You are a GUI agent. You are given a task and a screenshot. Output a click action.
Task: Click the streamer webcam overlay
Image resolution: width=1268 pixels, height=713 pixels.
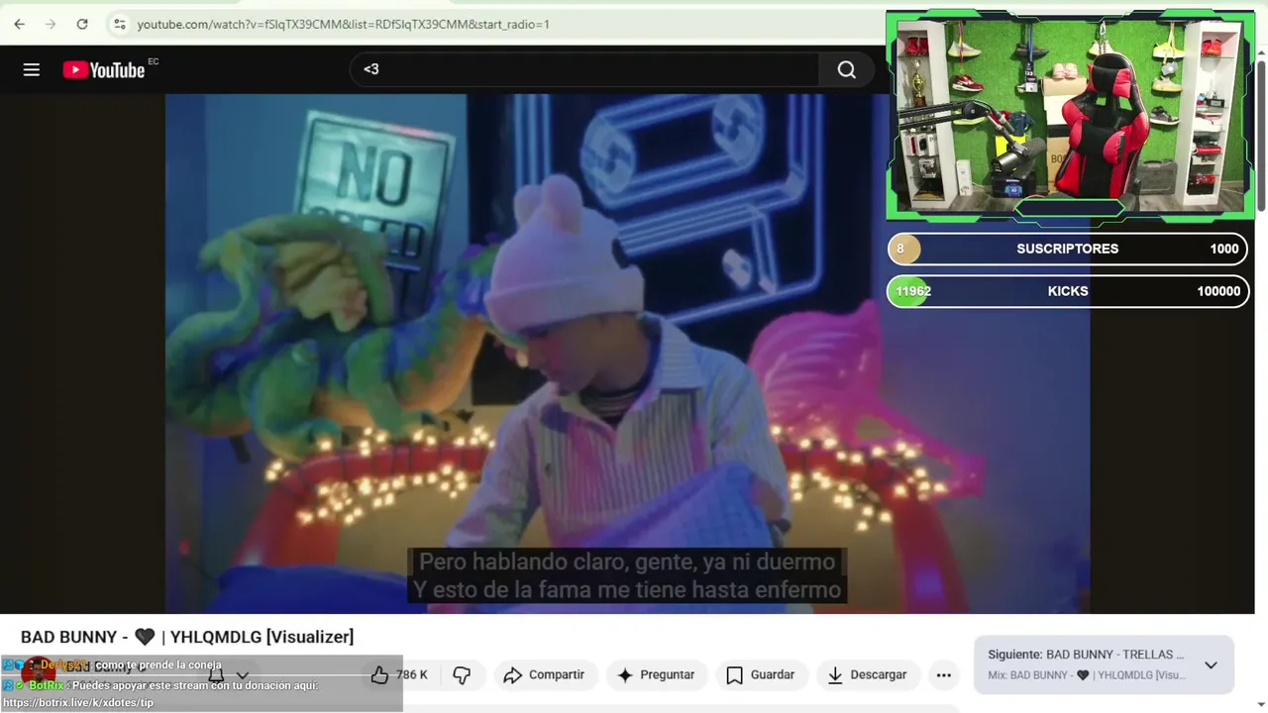tap(1070, 115)
